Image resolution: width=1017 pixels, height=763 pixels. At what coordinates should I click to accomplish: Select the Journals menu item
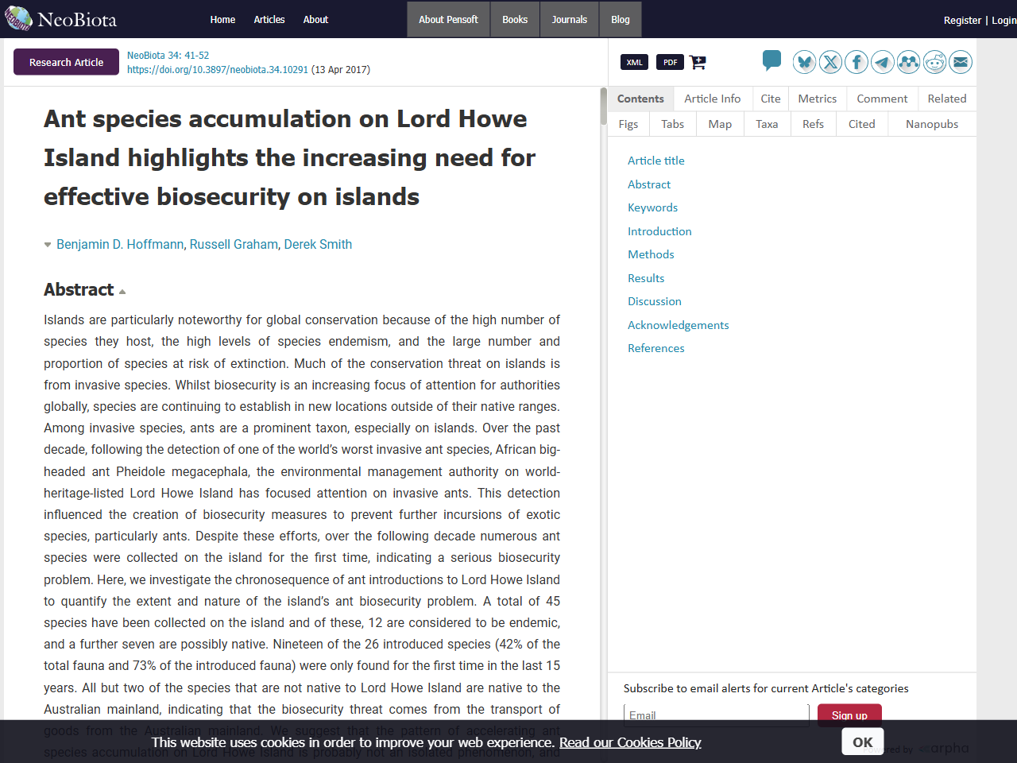pos(569,19)
